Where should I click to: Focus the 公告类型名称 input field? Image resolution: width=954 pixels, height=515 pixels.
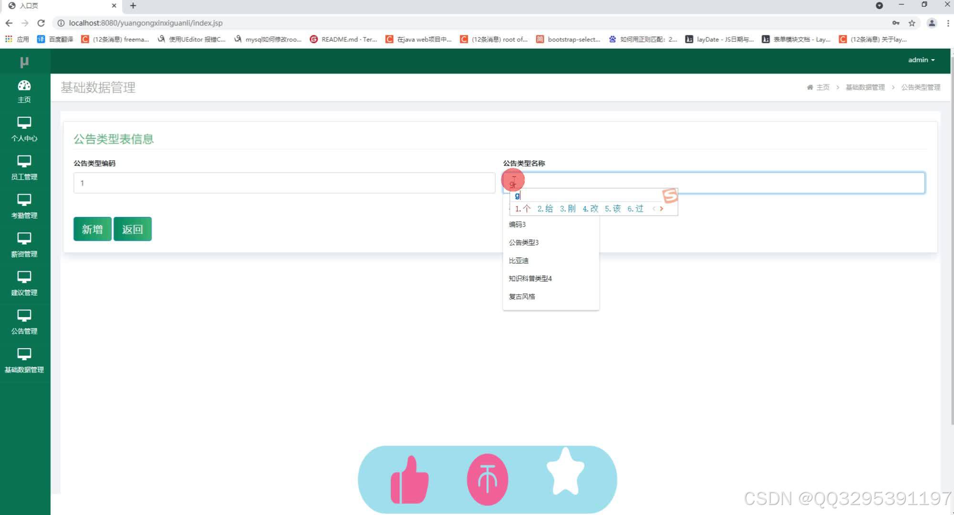[714, 183]
